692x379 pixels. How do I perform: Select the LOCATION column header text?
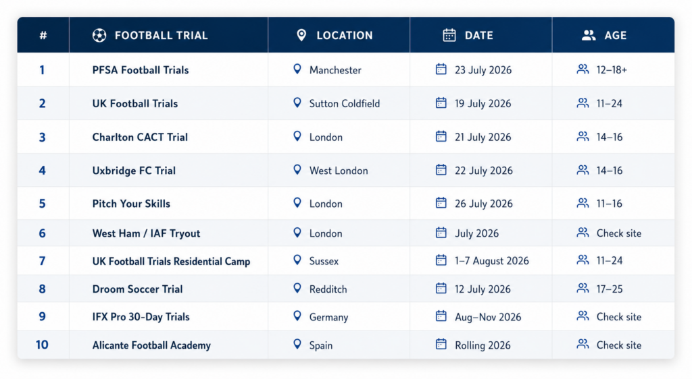coord(345,35)
